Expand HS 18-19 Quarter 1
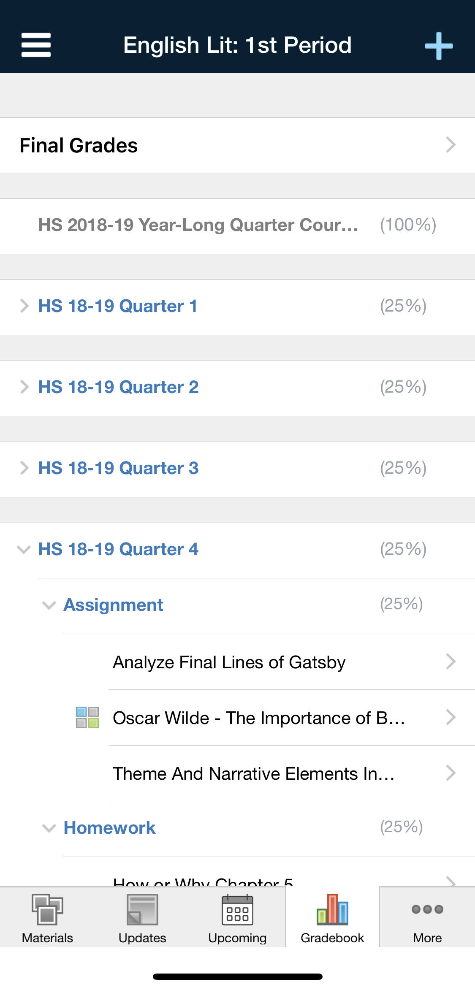 coord(24,306)
